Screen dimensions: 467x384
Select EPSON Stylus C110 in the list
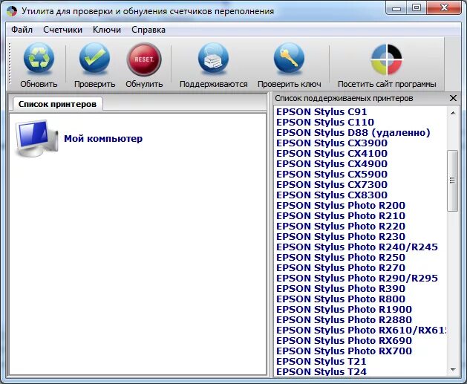[325, 122]
